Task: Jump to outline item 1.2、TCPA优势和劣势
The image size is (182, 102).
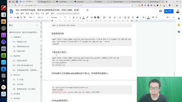Action: (x=21, y=46)
